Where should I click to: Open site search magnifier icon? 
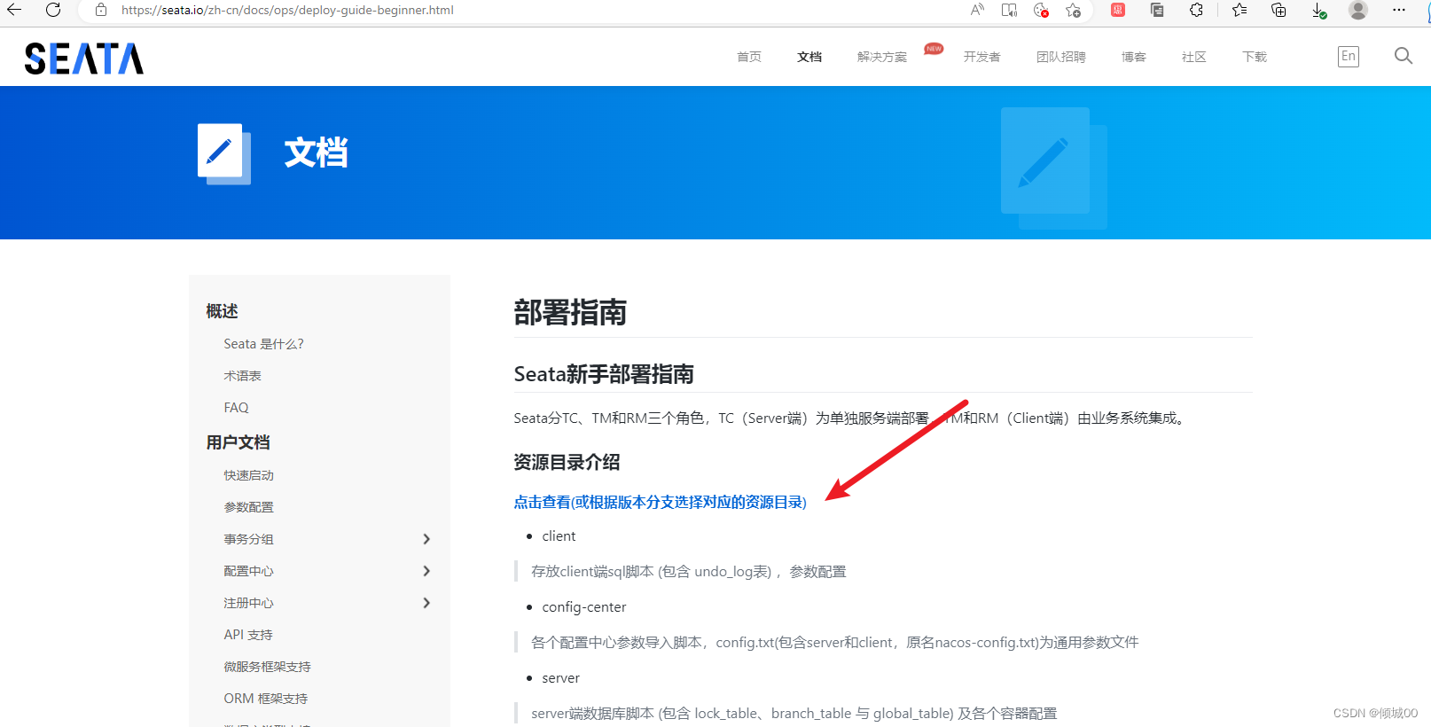pos(1403,56)
